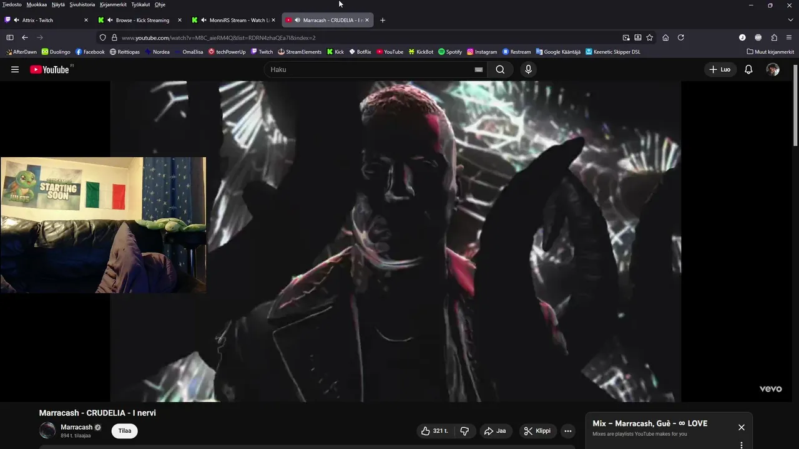Open the YouTube account avatar menu
Image resolution: width=799 pixels, height=449 pixels.
click(x=773, y=70)
